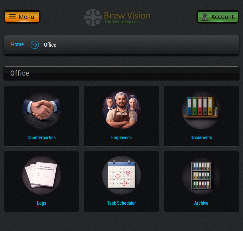
Task: Open the orange Menu button
Action: coord(22,17)
